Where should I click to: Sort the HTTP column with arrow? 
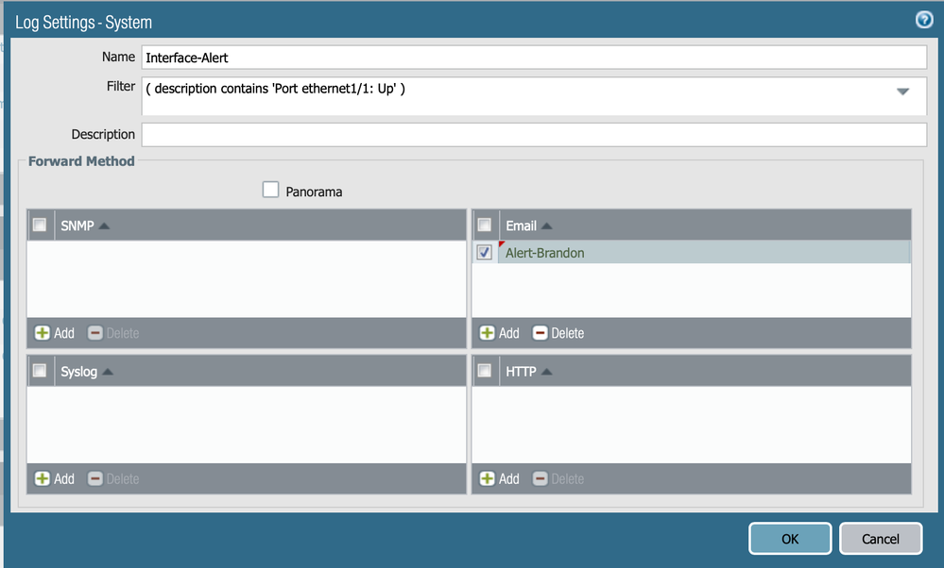coord(546,372)
